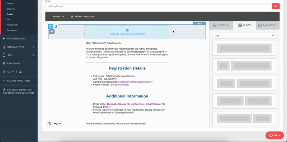
Task: Switch to mobile preview icon
Action: tap(56, 26)
